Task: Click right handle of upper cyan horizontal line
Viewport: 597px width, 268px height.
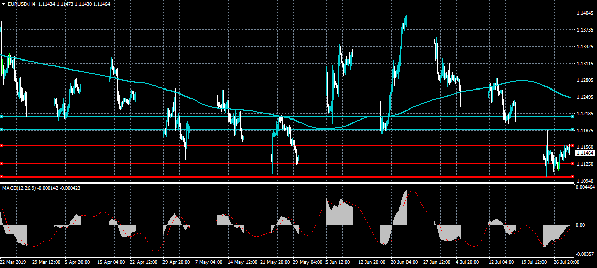Action: pos(573,116)
